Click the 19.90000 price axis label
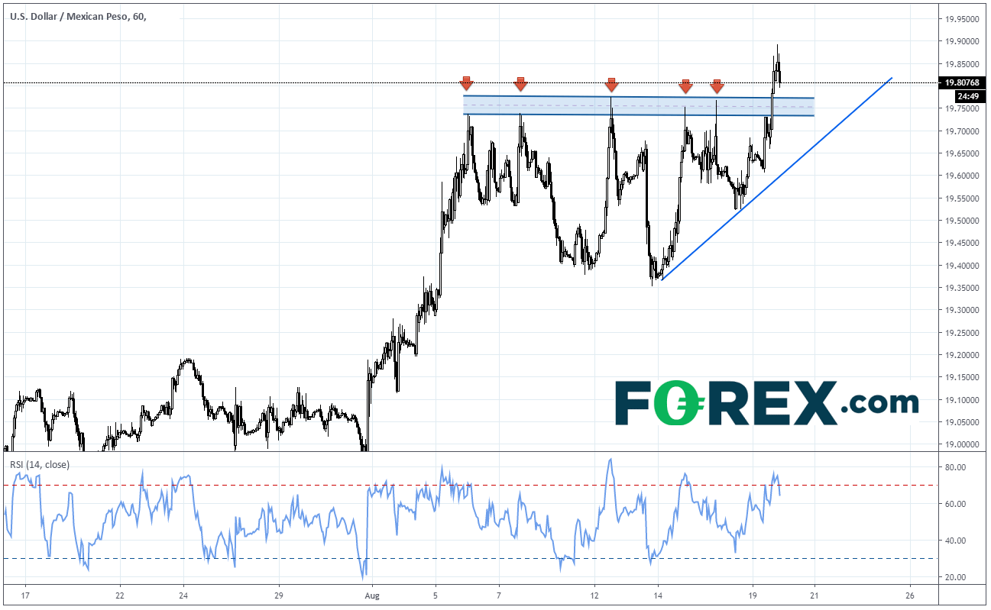The image size is (991, 610). coord(962,42)
